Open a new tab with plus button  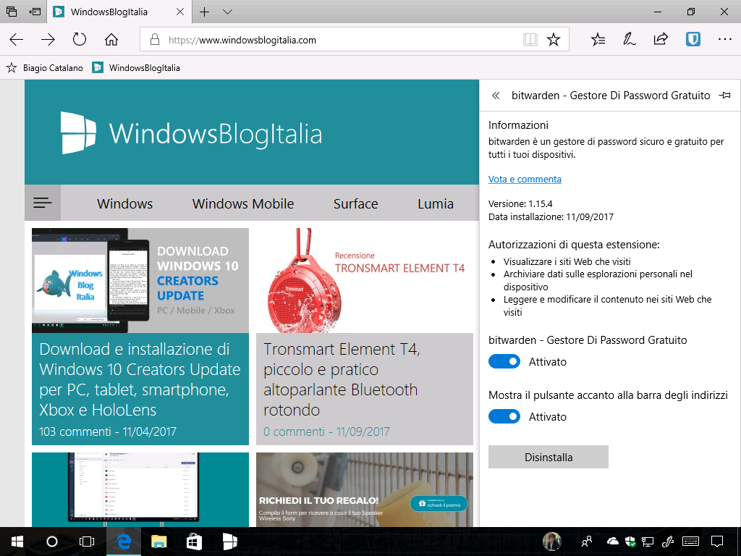click(204, 12)
